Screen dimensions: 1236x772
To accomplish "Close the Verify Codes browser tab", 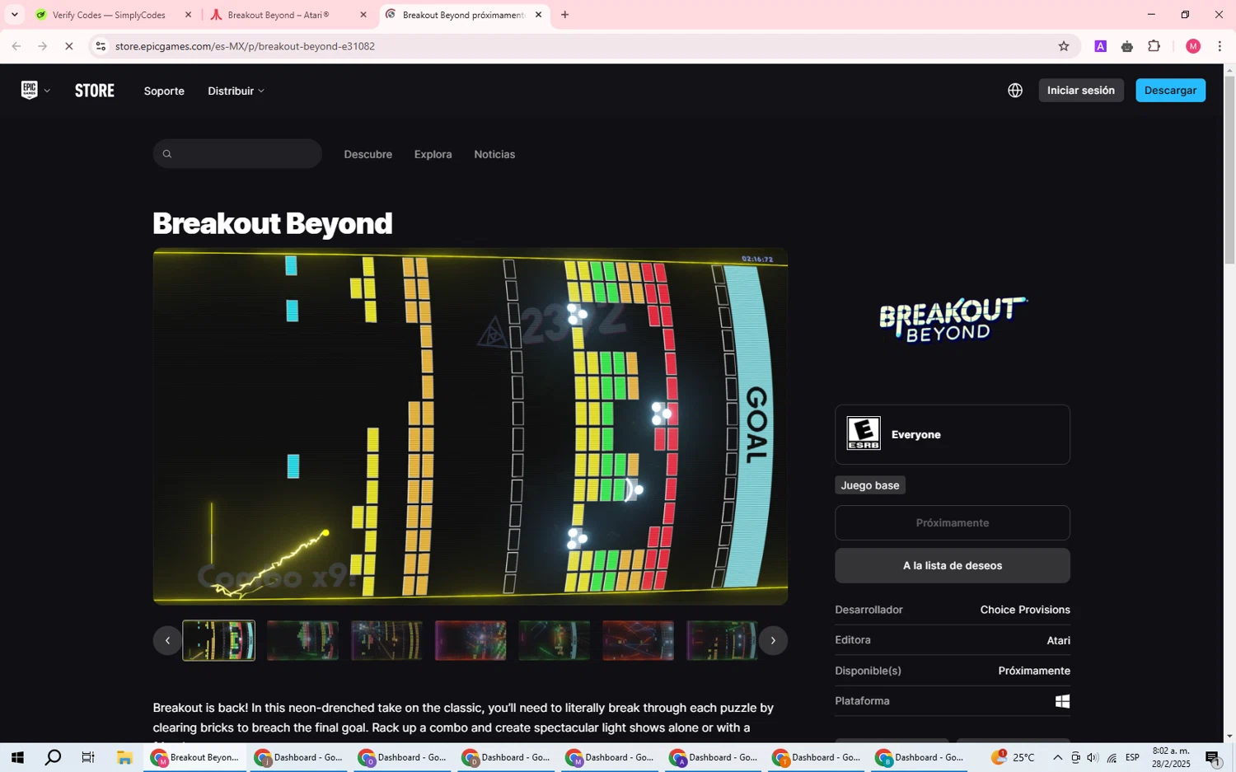I will [188, 15].
